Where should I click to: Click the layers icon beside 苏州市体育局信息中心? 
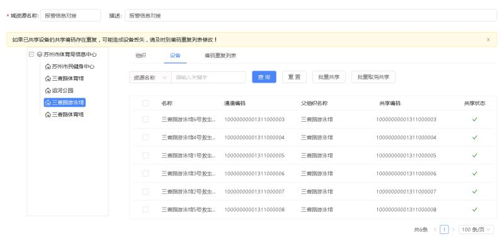(x=40, y=55)
